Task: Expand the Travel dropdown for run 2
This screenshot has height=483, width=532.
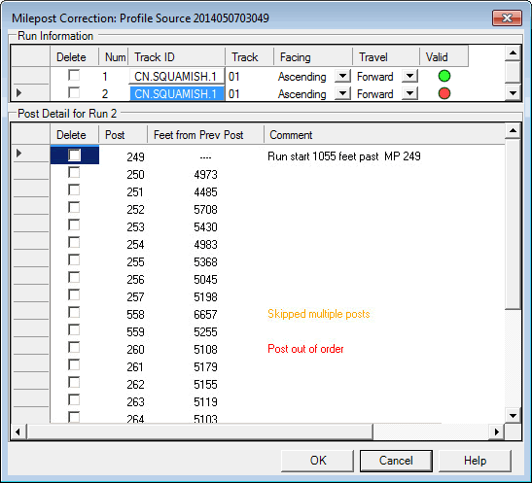Action: [409, 93]
